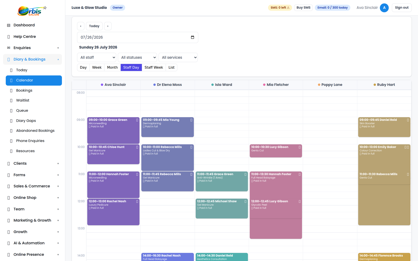Expand the Marketing & Growth section
The image size is (418, 261).
pos(58,221)
